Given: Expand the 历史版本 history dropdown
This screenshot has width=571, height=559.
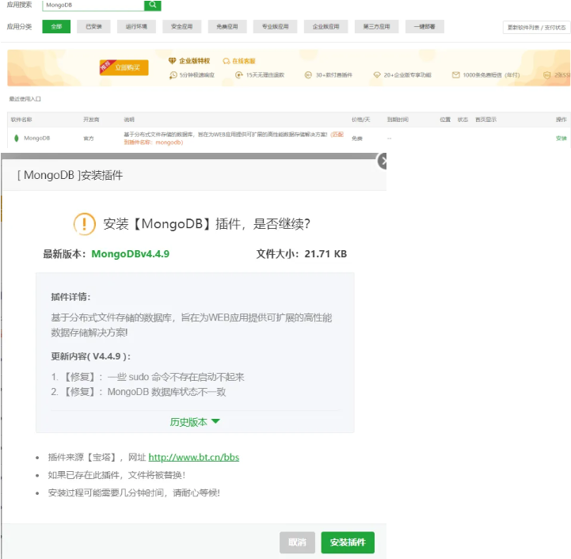Looking at the screenshot, I should (x=195, y=422).
